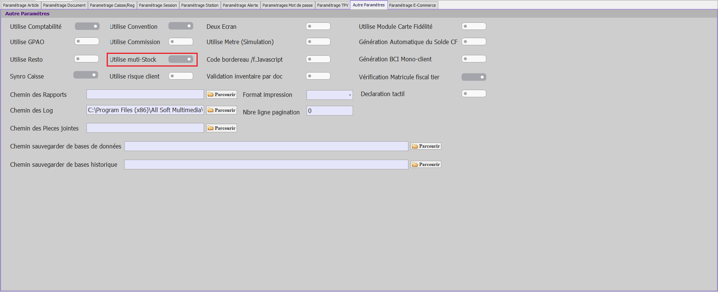
Task: Enable the Utilise GPAO switch
Action: [87, 41]
